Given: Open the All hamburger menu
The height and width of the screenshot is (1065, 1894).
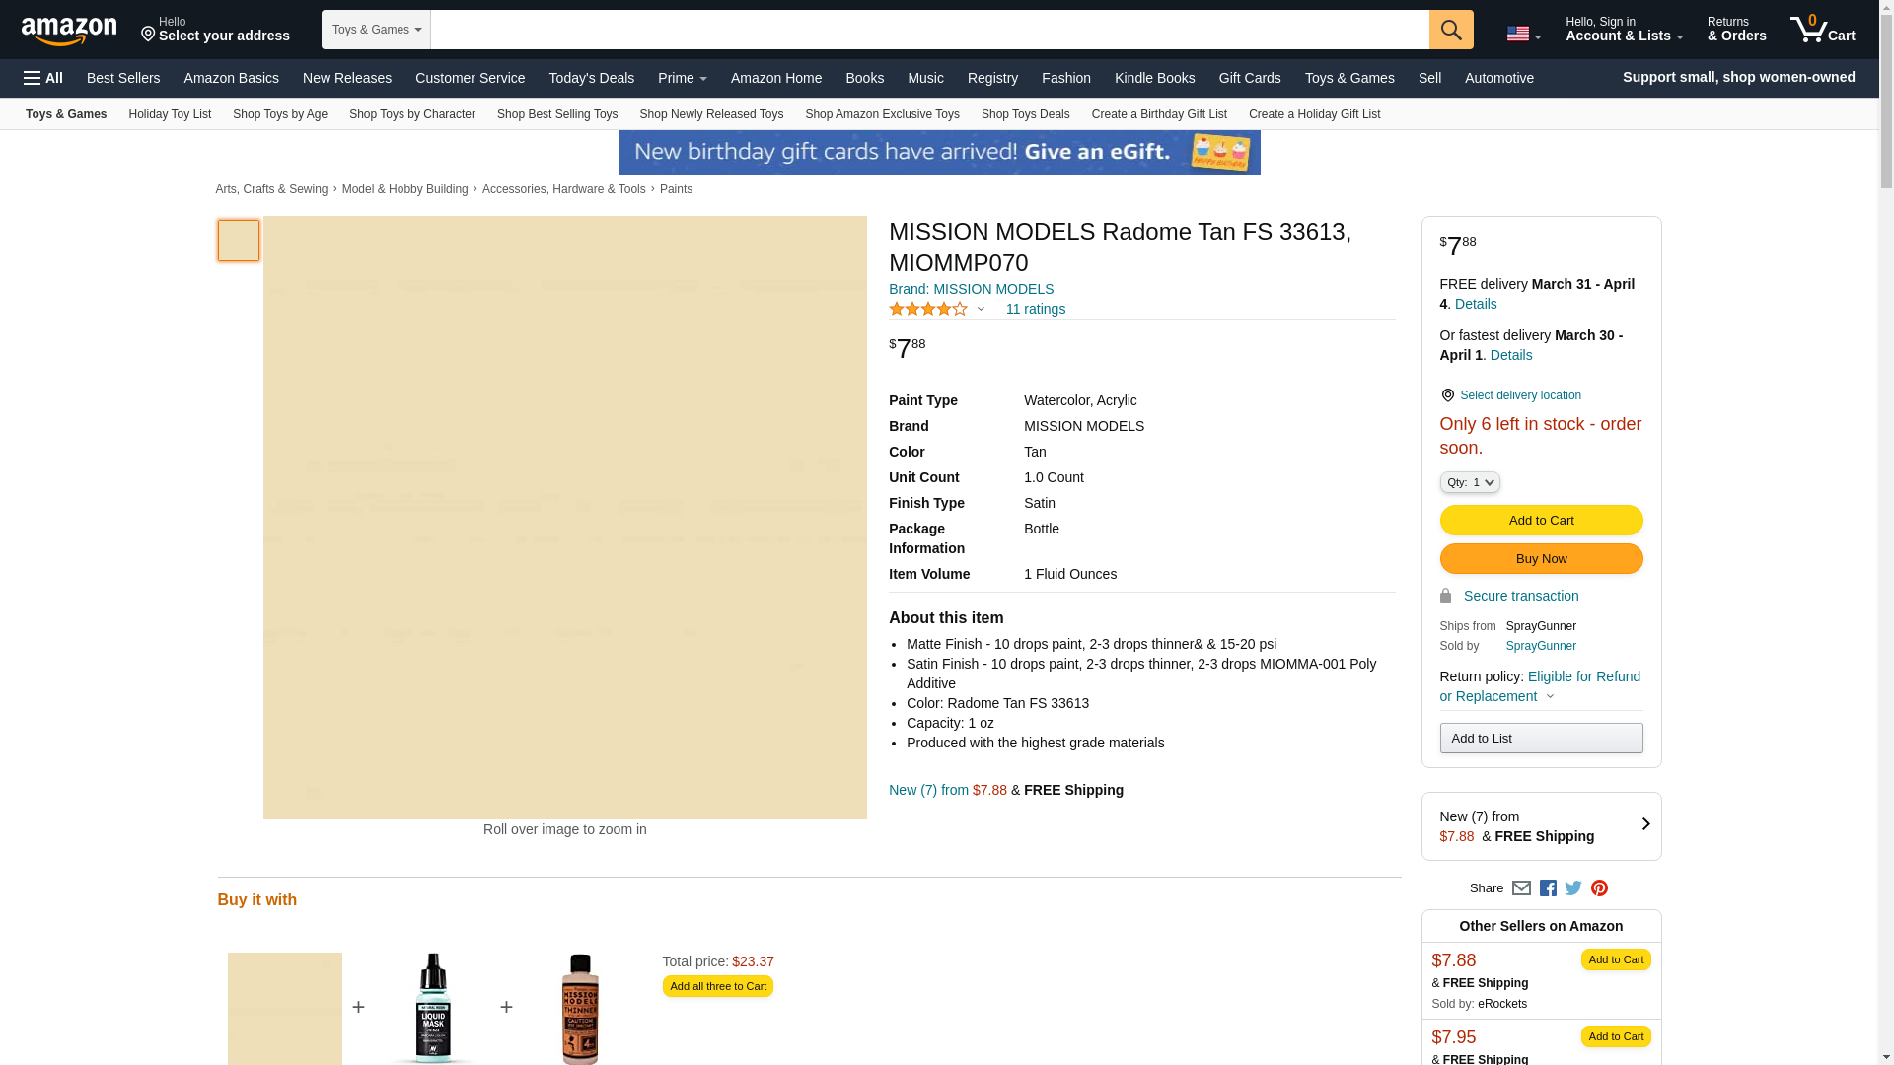Looking at the screenshot, I should tap(43, 78).
